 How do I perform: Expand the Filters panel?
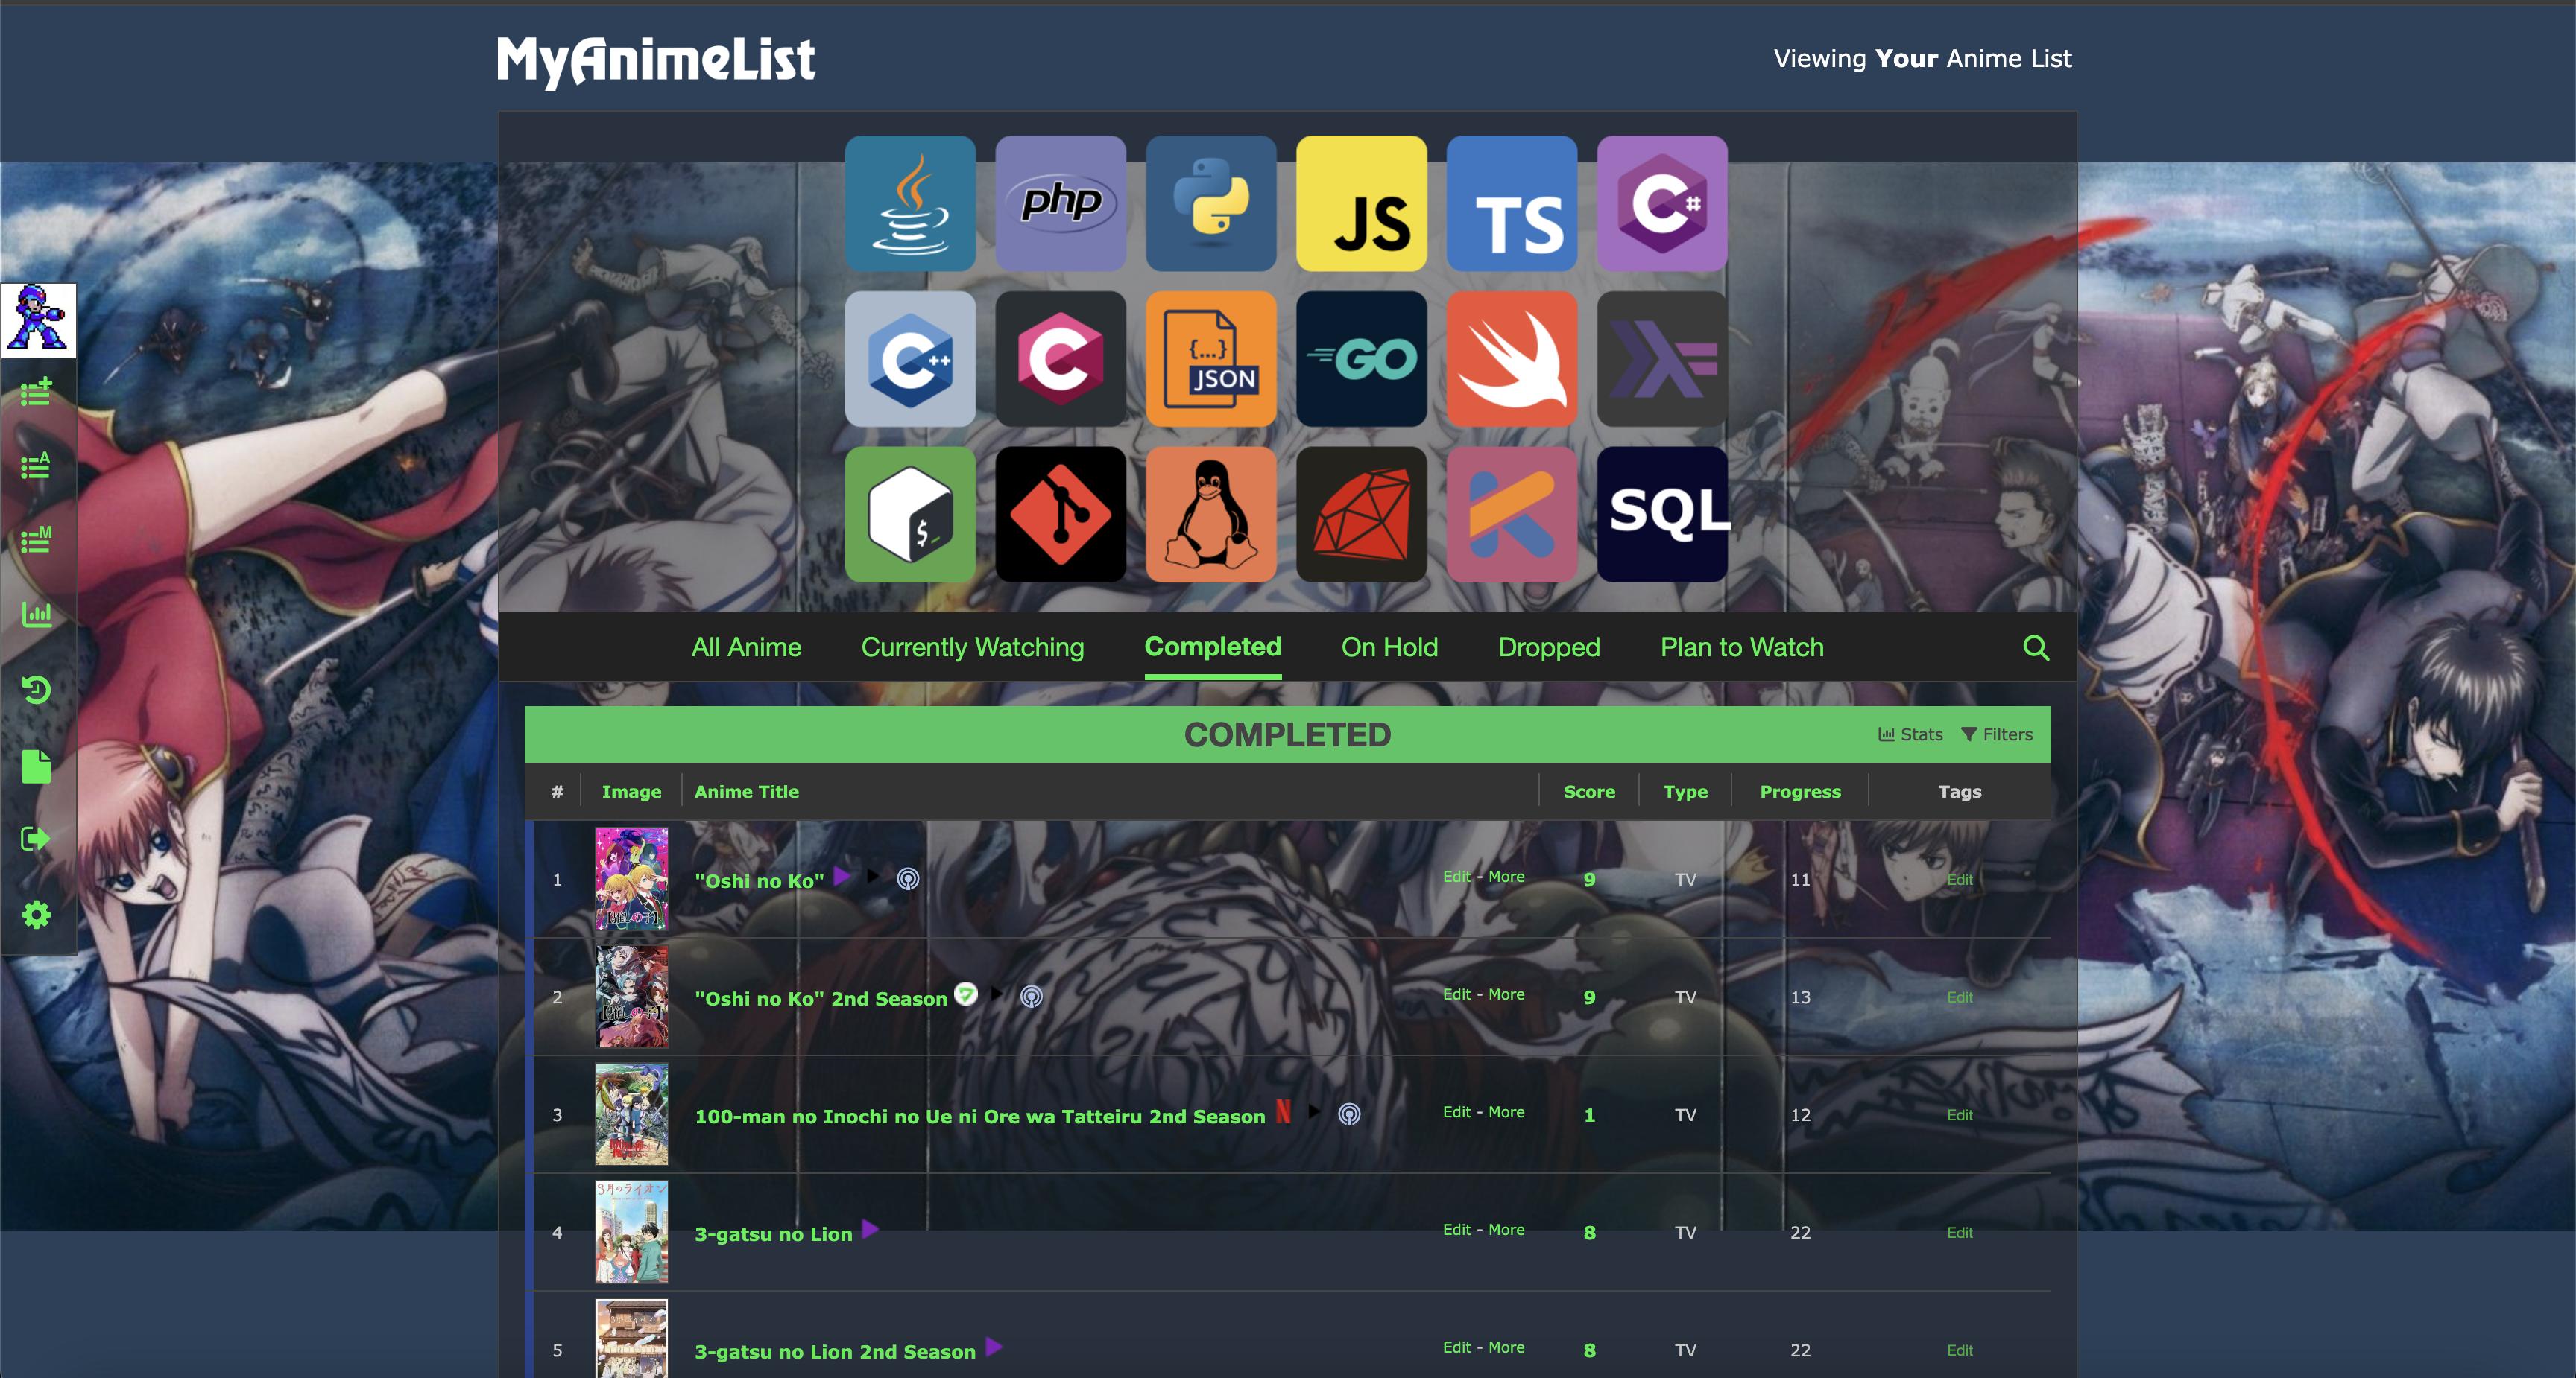click(1997, 734)
